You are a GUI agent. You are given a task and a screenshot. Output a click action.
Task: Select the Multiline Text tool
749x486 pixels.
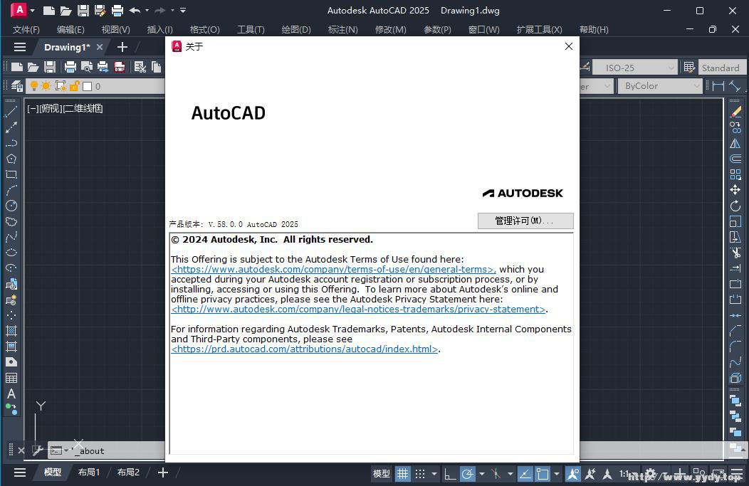(x=11, y=393)
